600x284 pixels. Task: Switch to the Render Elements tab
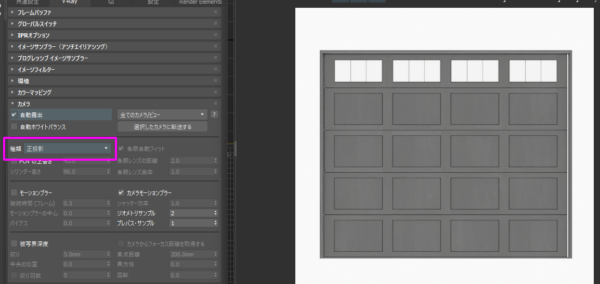click(200, 2)
